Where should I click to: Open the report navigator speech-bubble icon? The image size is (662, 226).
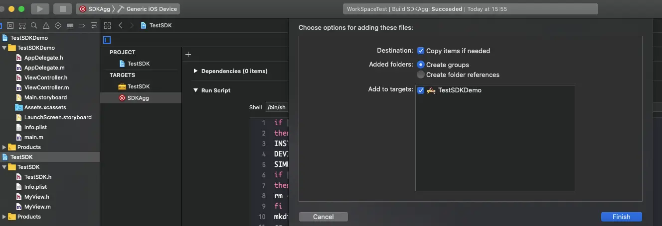93,26
